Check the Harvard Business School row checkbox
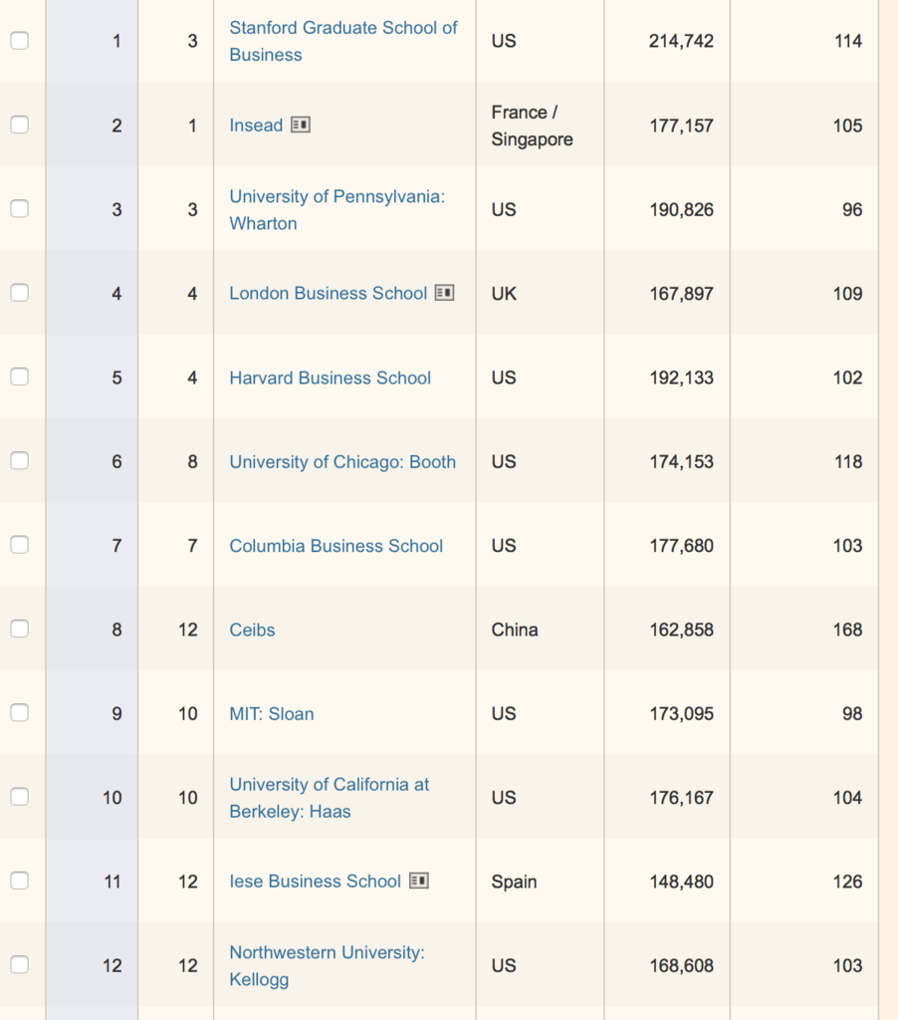898x1020 pixels. pyautogui.click(x=20, y=377)
